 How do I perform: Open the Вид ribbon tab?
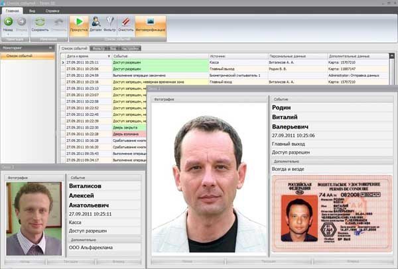[x=33, y=11]
